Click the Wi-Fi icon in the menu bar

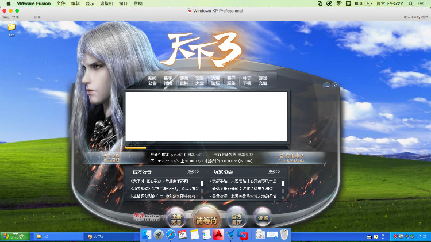[x=338, y=3]
